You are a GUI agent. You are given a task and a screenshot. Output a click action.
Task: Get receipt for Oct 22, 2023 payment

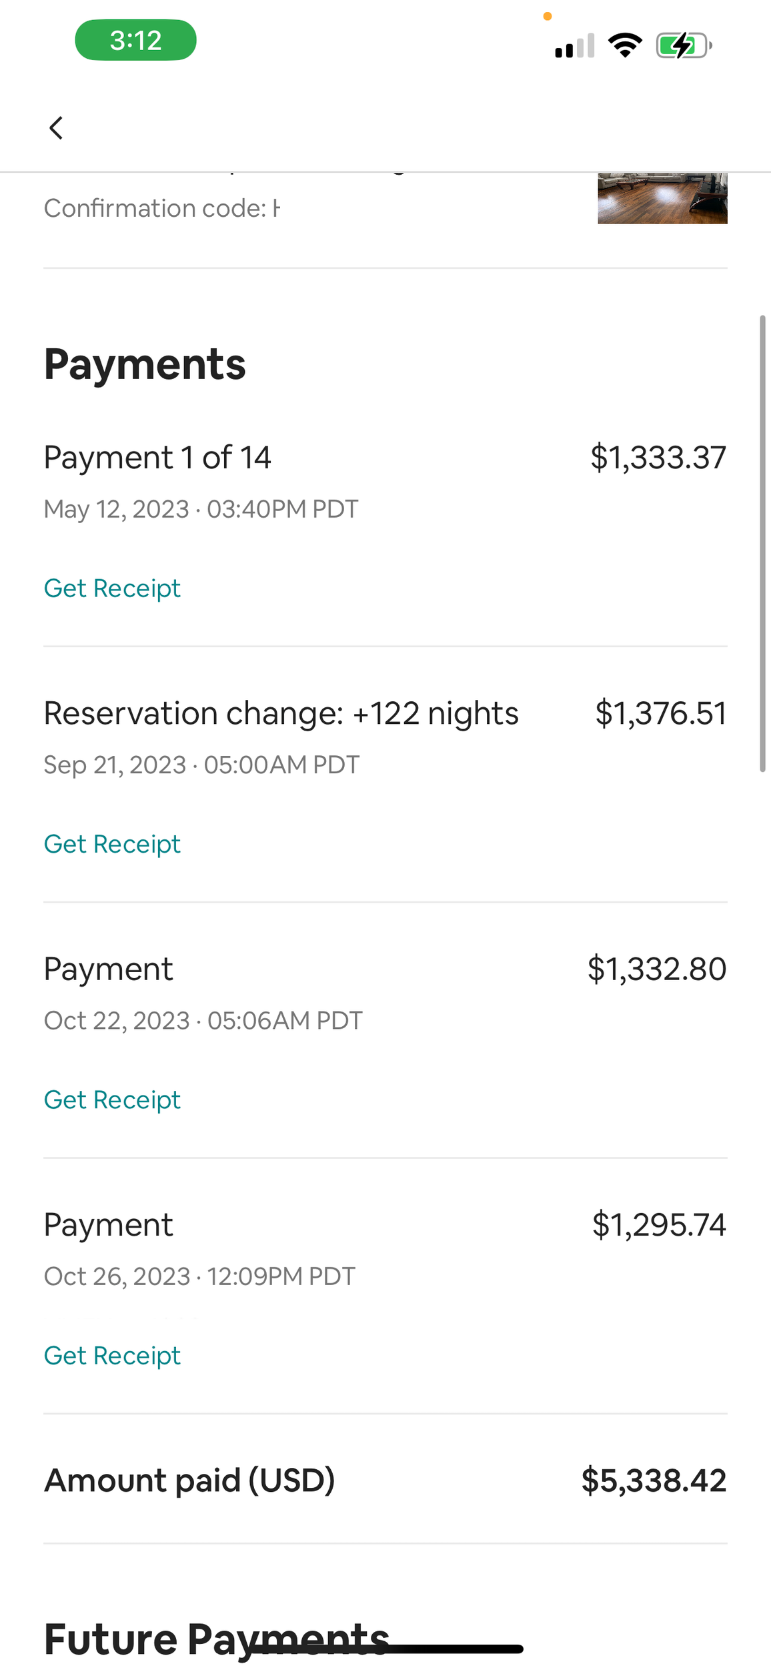click(112, 1100)
